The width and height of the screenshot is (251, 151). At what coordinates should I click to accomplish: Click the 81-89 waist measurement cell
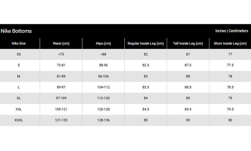tap(61, 76)
